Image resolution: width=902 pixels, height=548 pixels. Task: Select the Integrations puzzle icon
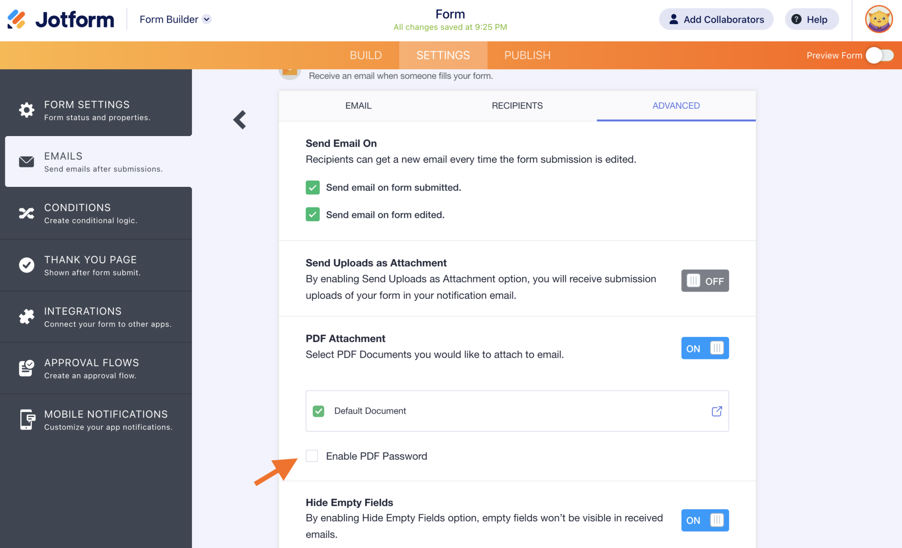pos(26,316)
